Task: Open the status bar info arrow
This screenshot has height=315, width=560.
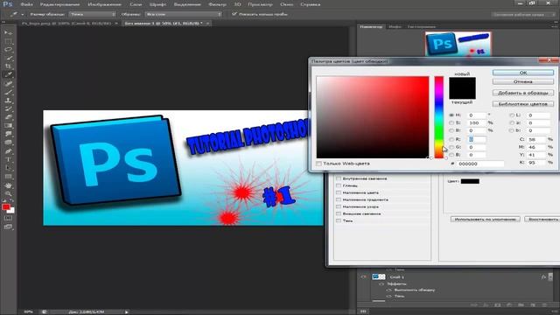Action: [x=126, y=311]
